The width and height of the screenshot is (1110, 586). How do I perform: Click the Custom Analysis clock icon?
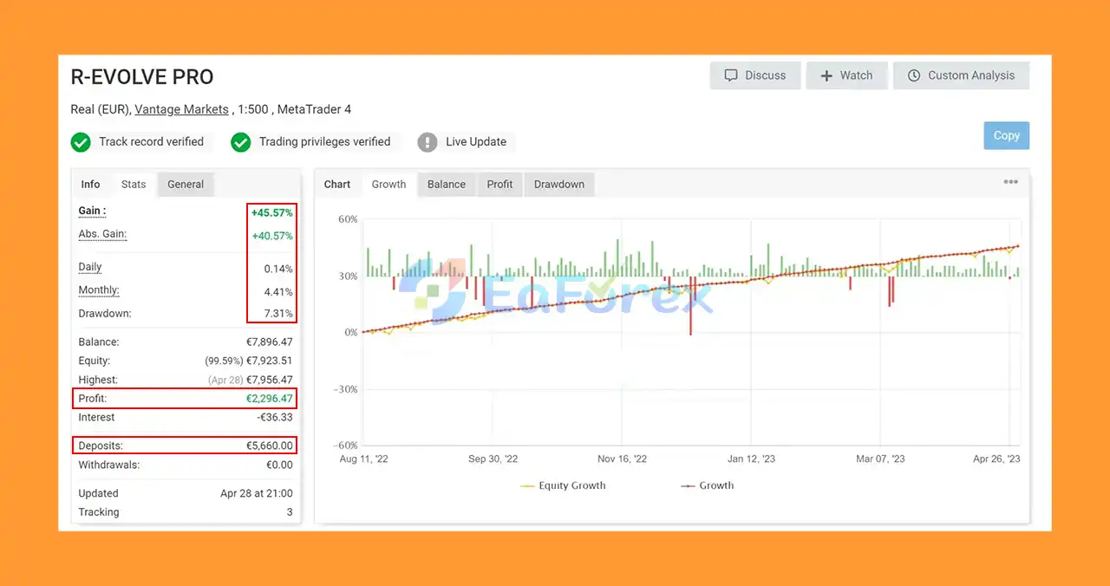point(914,75)
